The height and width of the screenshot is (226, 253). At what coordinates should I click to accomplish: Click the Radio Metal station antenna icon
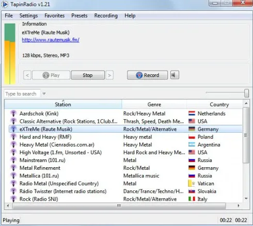click(13, 184)
